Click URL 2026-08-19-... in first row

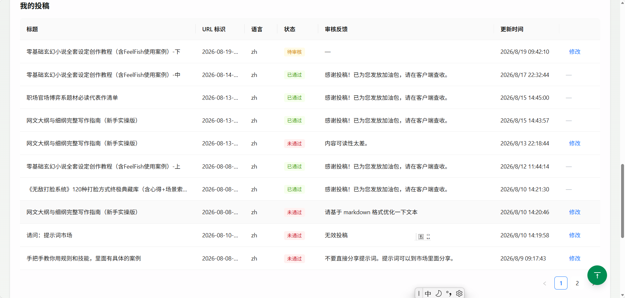click(x=220, y=52)
